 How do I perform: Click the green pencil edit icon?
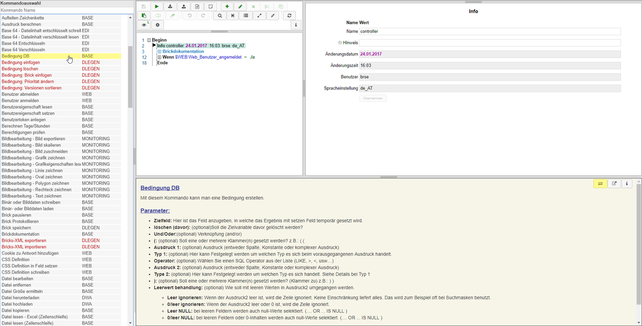click(241, 7)
